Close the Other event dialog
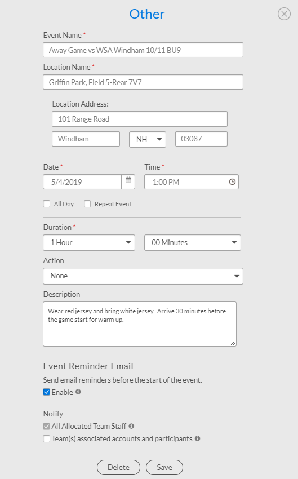This screenshot has width=298, height=479. [284, 14]
